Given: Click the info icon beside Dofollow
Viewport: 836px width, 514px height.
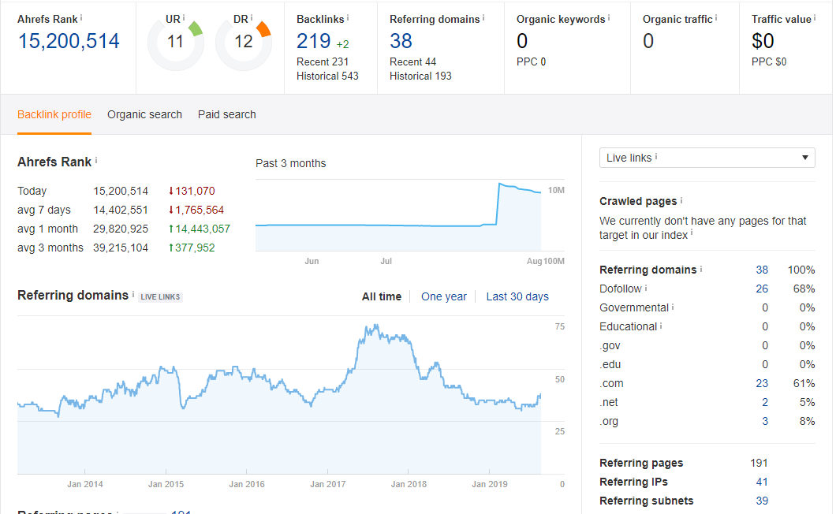Looking at the screenshot, I should tap(646, 288).
